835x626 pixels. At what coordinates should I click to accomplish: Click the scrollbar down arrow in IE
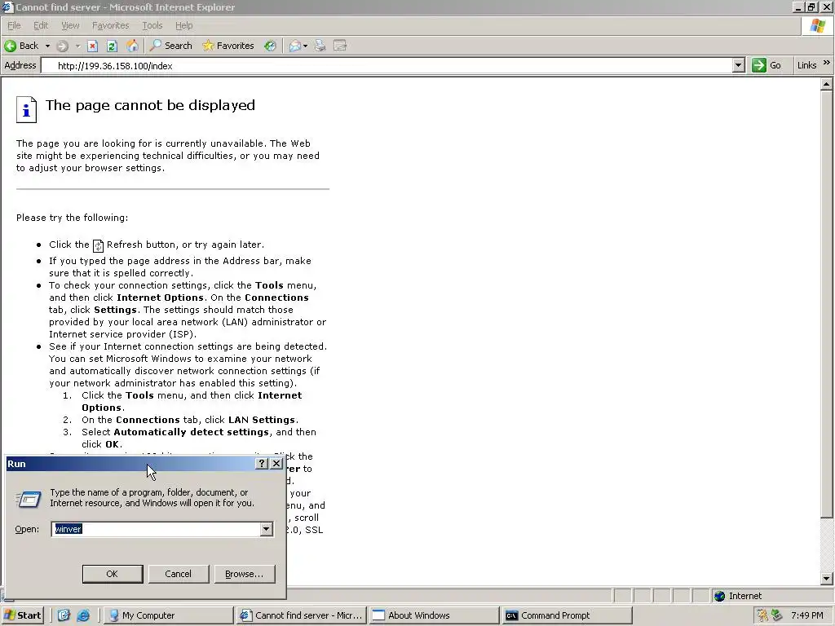tap(827, 578)
